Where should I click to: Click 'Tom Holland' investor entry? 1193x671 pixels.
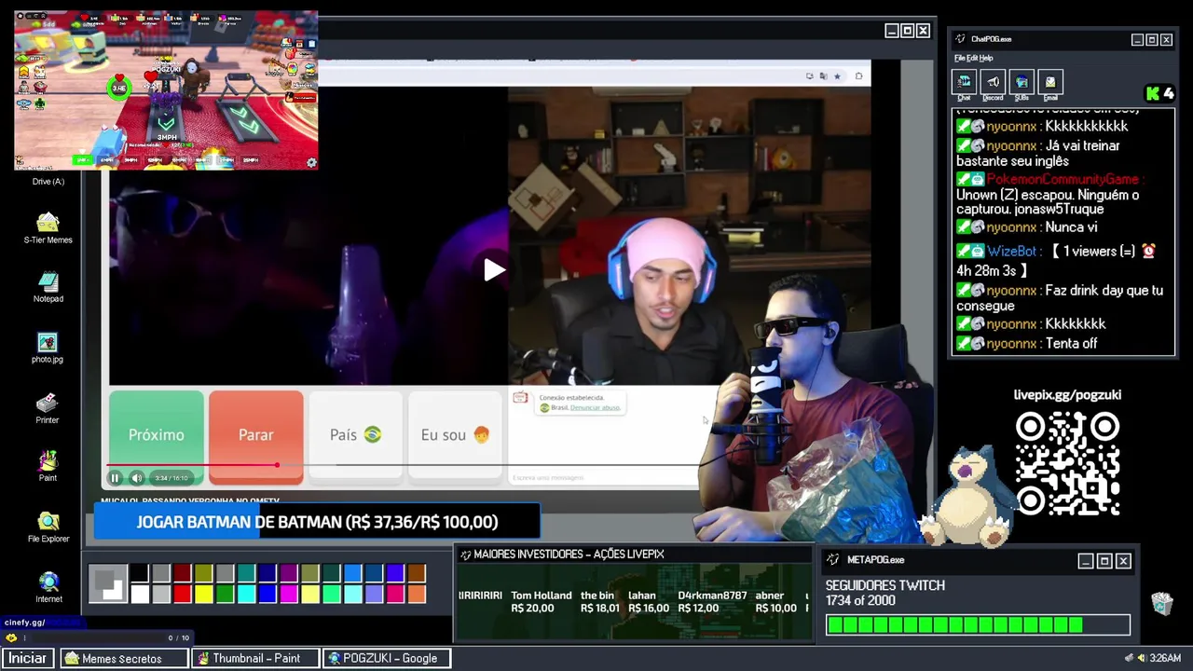coord(541,601)
